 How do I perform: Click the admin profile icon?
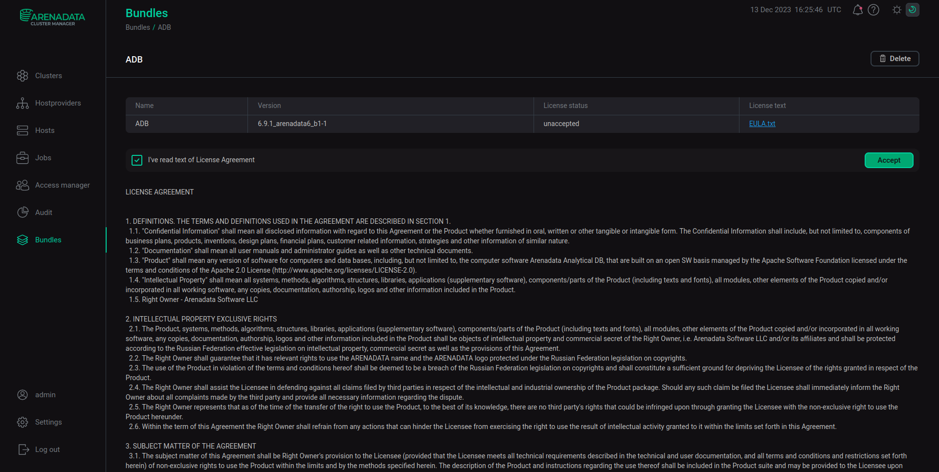coord(22,395)
